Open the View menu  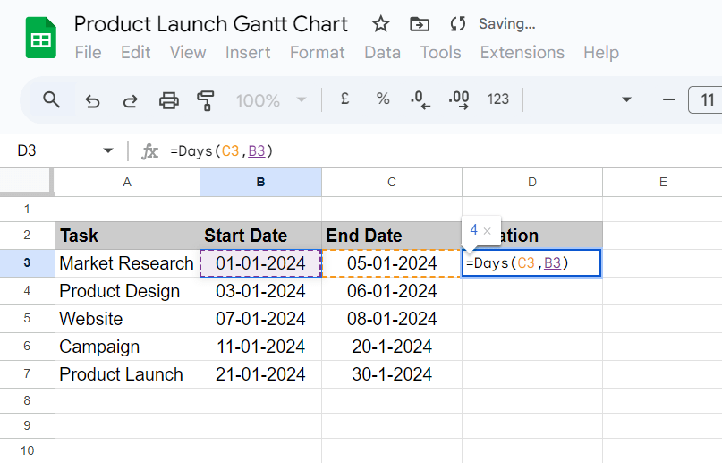(188, 53)
